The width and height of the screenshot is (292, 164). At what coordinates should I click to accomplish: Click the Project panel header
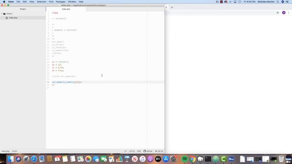(23, 9)
